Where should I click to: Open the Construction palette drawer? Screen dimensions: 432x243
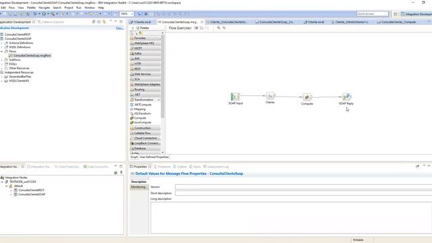coord(145,128)
